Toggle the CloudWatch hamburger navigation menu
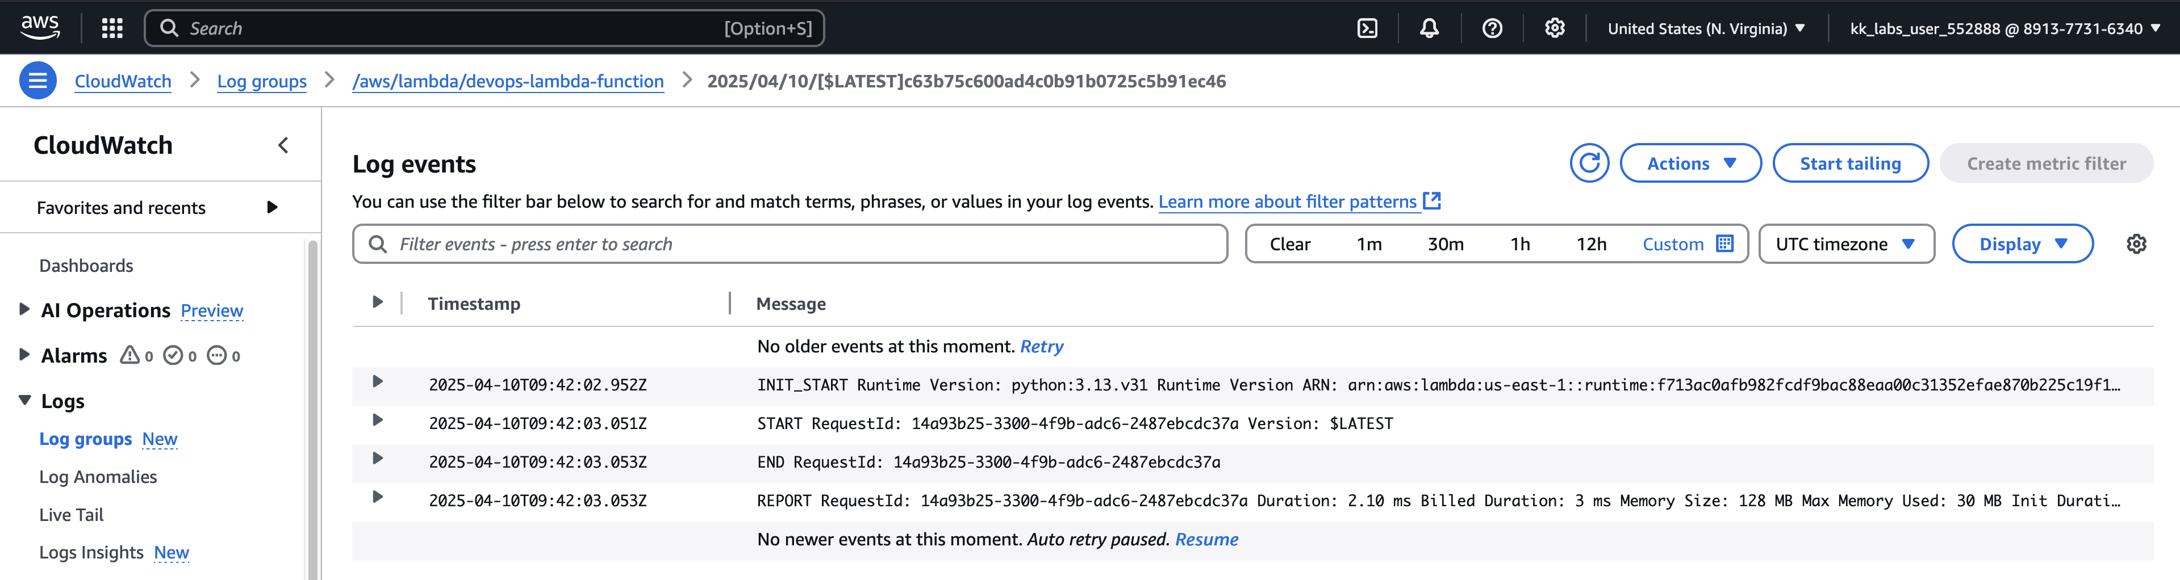2180x580 pixels. pos(38,81)
